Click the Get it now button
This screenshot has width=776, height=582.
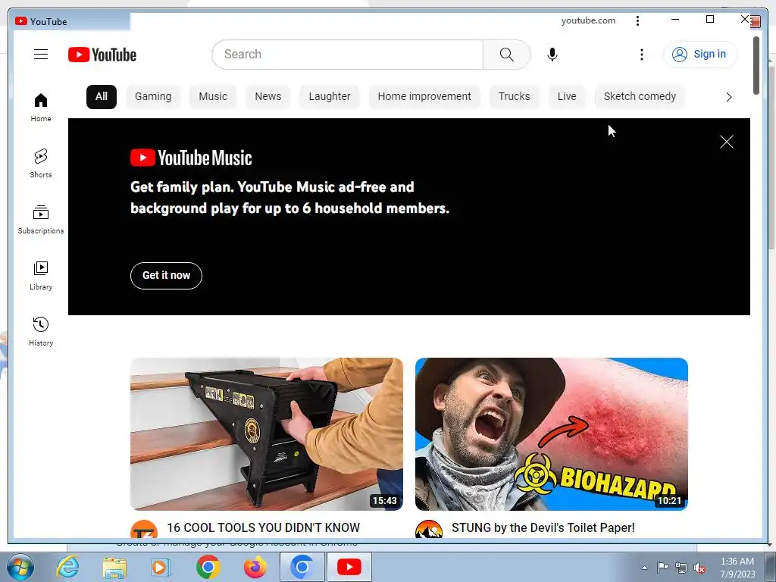[x=166, y=276]
